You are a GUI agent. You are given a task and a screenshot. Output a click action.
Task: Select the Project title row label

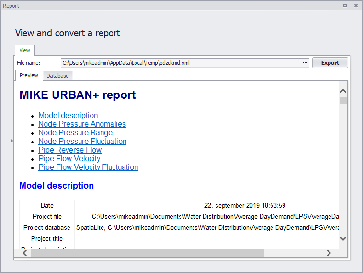[x=47, y=238]
